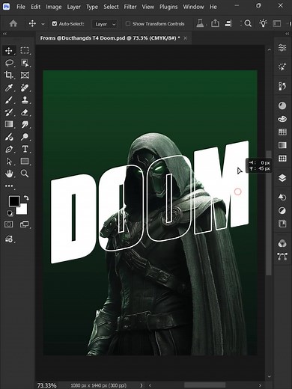
Task: Open the Paths panel icon
Action: coord(282,257)
